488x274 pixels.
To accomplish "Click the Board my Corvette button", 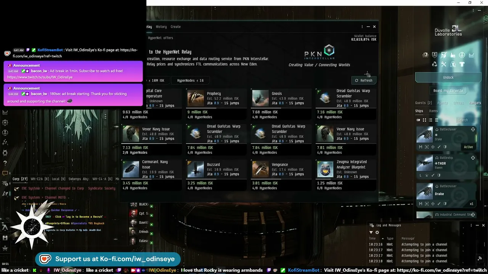I will click(x=448, y=91).
